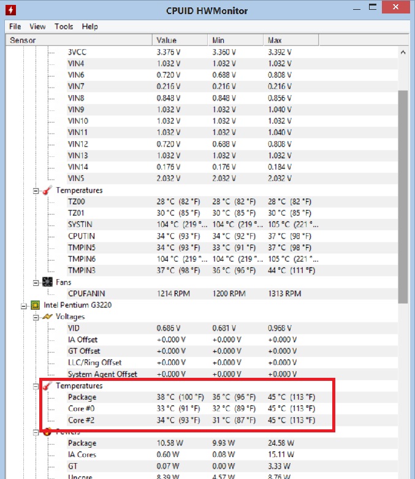Select the VIN7 row

point(232,86)
